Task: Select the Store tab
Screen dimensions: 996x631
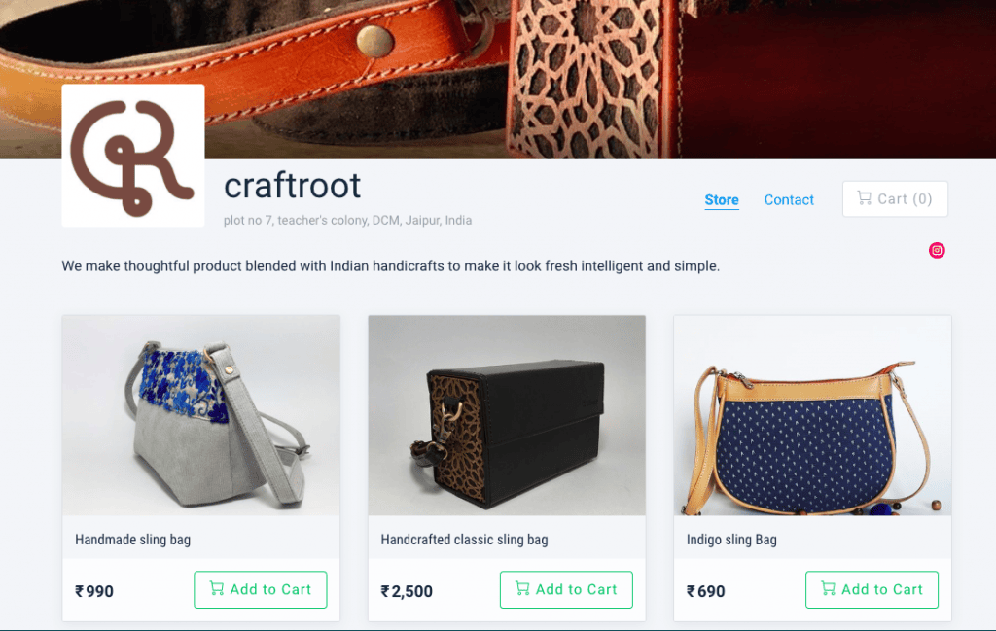Action: (x=721, y=199)
